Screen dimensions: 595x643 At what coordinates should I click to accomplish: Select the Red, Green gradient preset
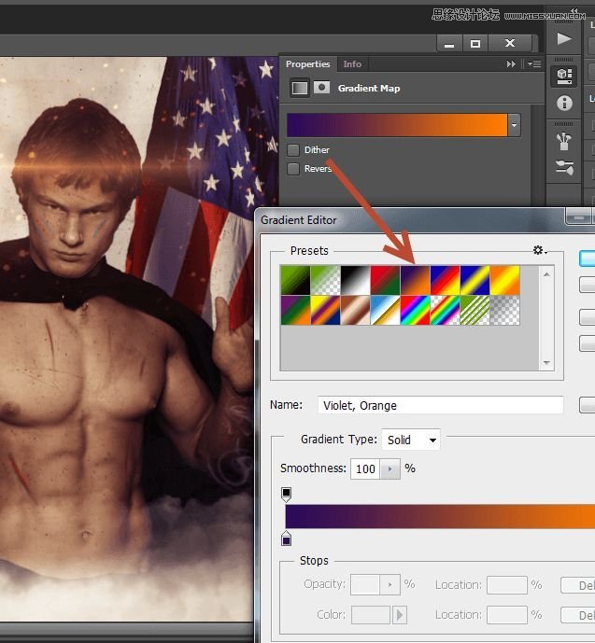[x=386, y=281]
